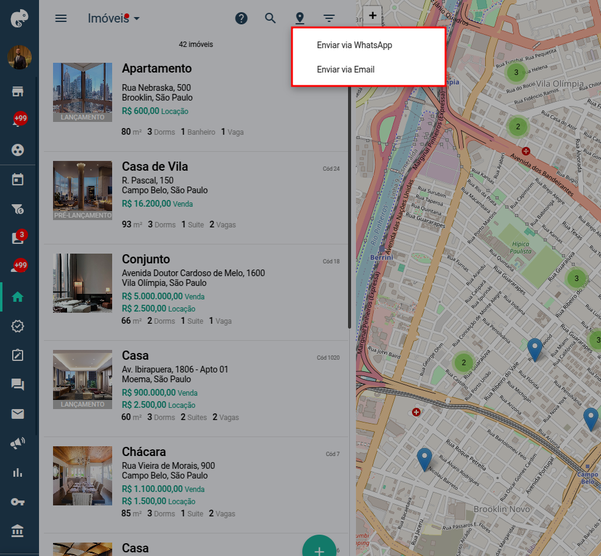Open the person icon with +99 badge
Screen dimensions: 601x556
[x=18, y=266]
